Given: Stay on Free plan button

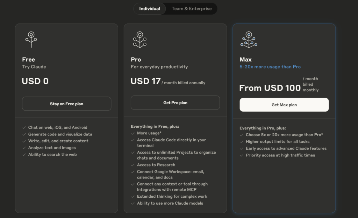Looking at the screenshot, I should point(67,104).
